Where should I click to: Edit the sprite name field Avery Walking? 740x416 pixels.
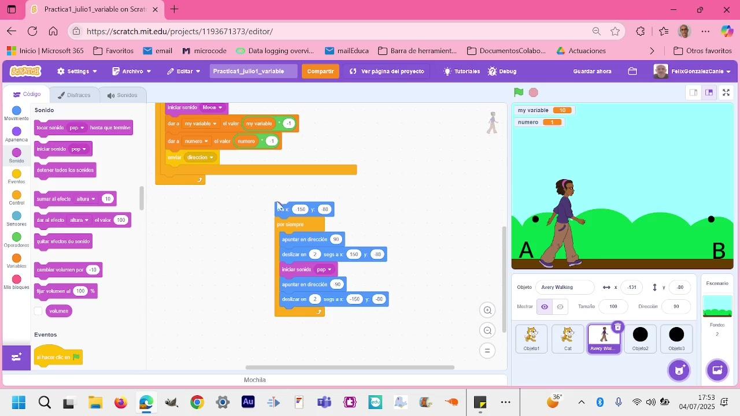(565, 287)
